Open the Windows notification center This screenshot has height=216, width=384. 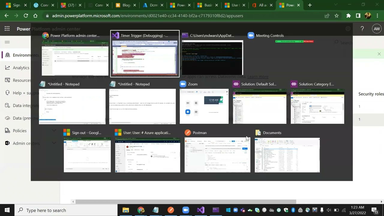(x=375, y=210)
